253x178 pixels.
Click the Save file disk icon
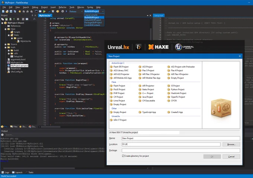[x=11, y=12]
